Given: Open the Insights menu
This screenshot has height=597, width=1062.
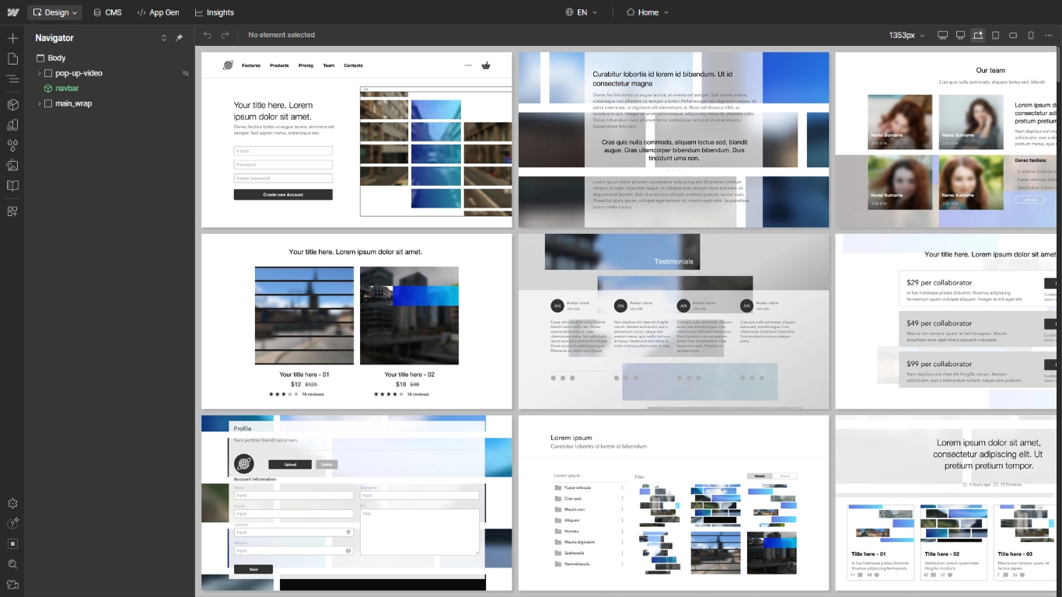Looking at the screenshot, I should point(215,12).
